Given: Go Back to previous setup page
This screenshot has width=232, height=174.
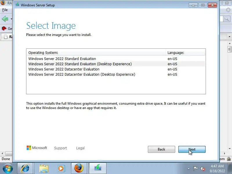Looking at the screenshot, I should coord(162,149).
